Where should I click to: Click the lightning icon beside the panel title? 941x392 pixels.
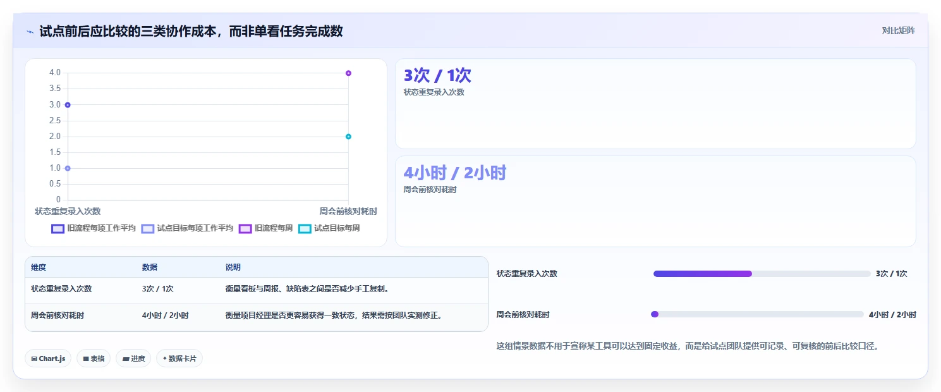(30, 31)
